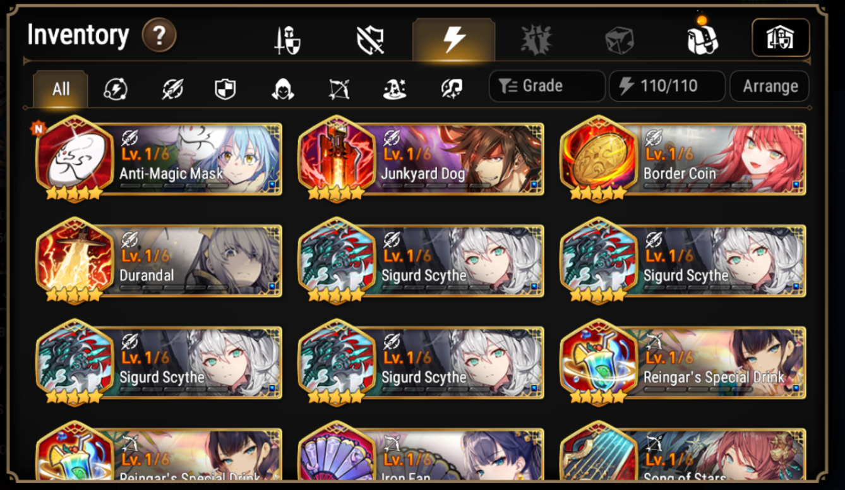Select Reingar's Special Drink in third row
The width and height of the screenshot is (845, 490).
pos(683,362)
